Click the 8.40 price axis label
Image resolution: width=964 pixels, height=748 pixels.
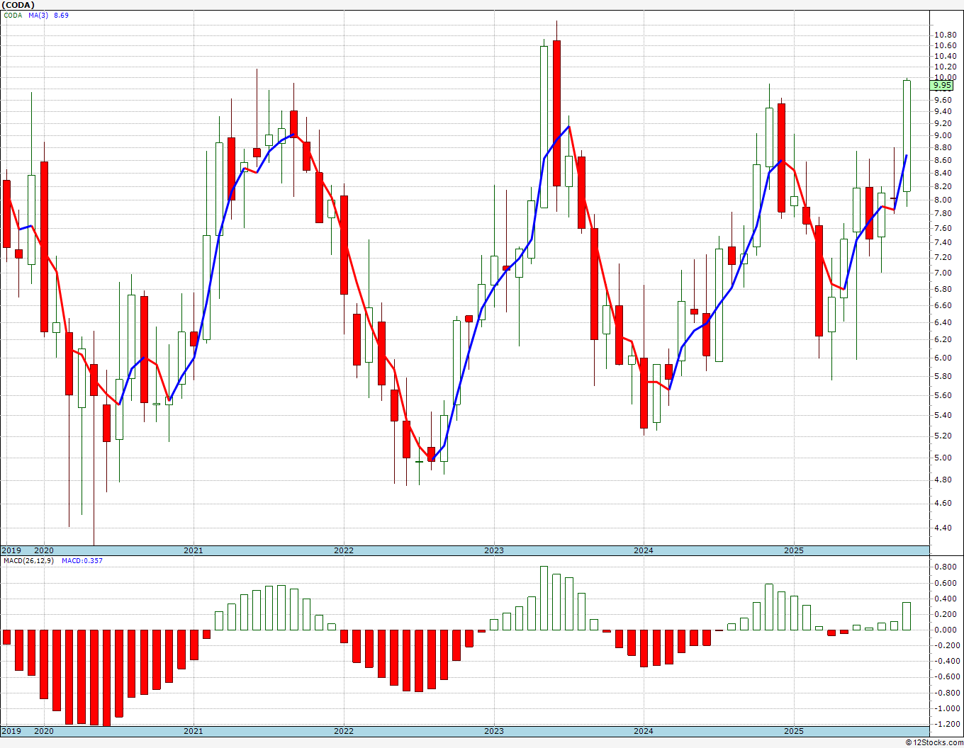point(943,173)
